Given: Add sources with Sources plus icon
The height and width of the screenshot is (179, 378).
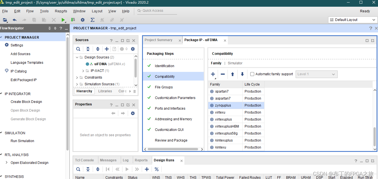Looking at the screenshot, I should click(x=107, y=49).
